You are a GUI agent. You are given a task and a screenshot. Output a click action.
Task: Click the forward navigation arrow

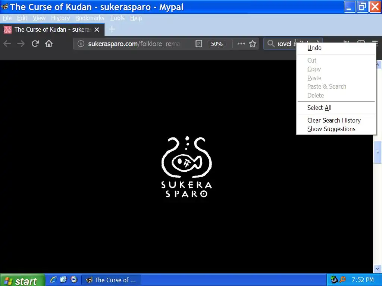click(21, 44)
